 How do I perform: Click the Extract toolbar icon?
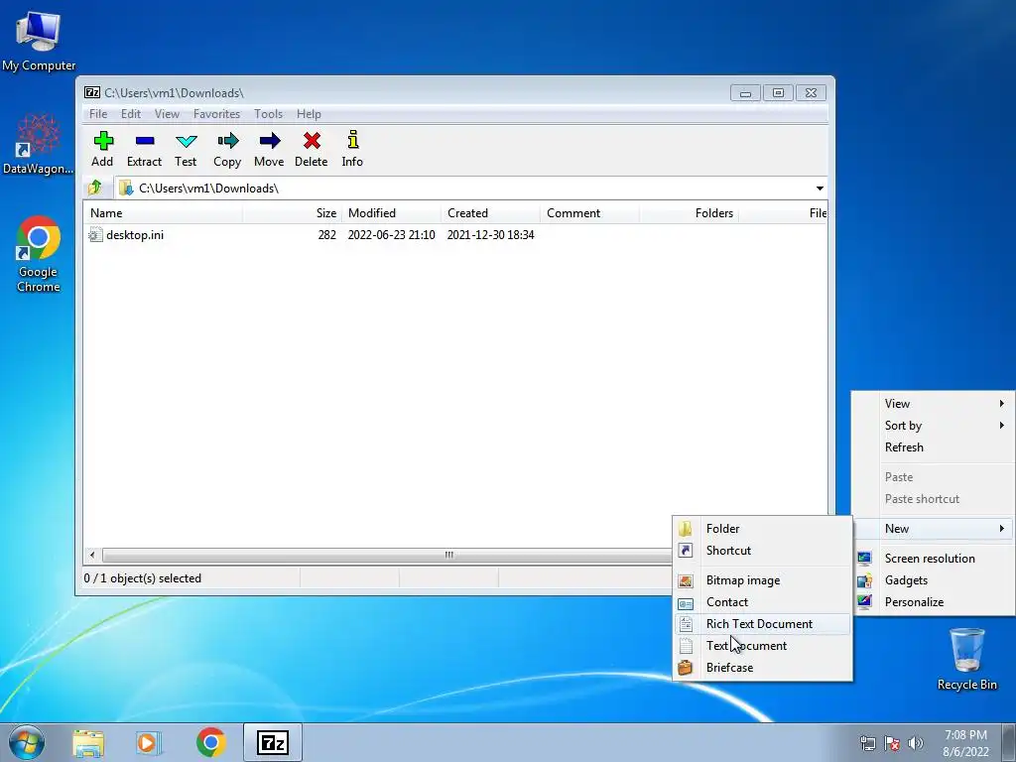(145, 141)
